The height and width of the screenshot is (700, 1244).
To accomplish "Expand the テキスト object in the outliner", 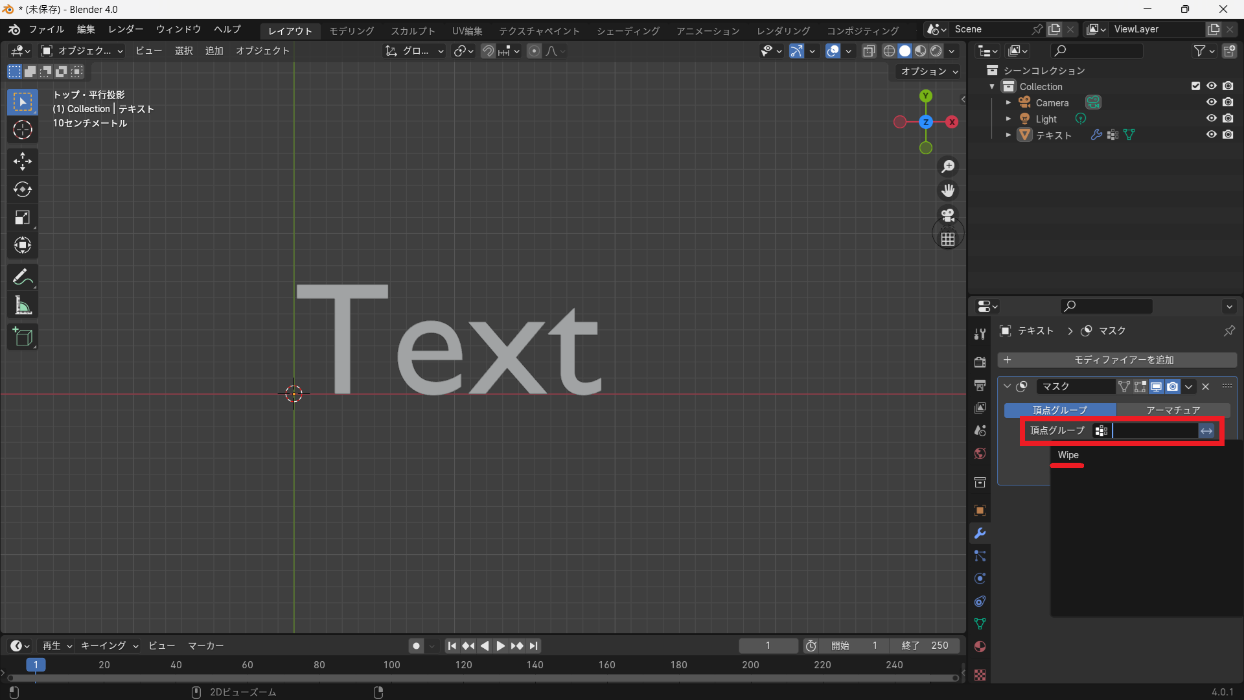I will 1008,135.
